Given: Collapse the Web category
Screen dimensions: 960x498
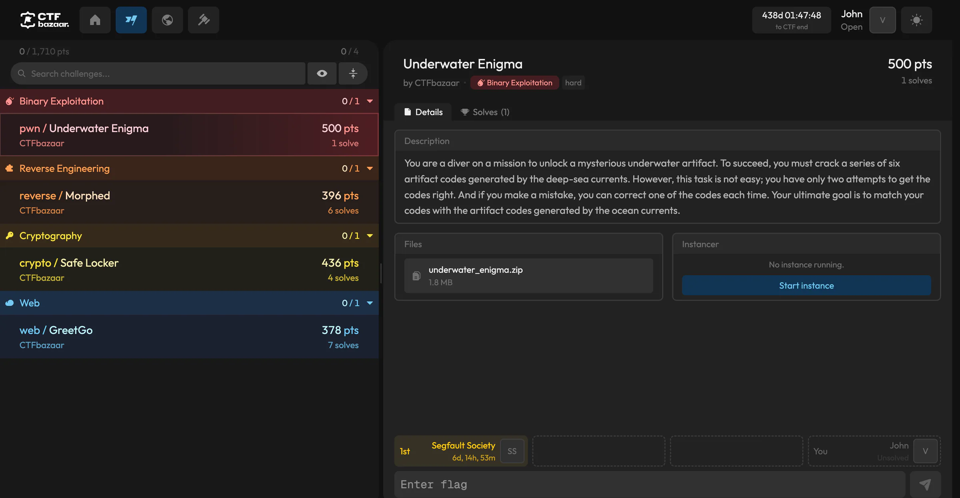Looking at the screenshot, I should [x=189, y=303].
